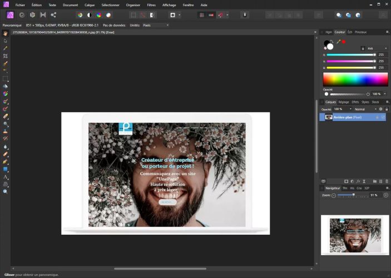This screenshot has height=278, width=391.
Task: Choose the Text tool in the toolbox
Action: point(6,176)
